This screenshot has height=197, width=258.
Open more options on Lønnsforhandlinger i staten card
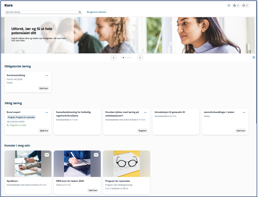(x=244, y=113)
